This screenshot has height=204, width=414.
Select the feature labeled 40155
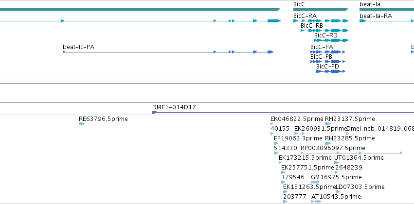[x=272, y=134]
